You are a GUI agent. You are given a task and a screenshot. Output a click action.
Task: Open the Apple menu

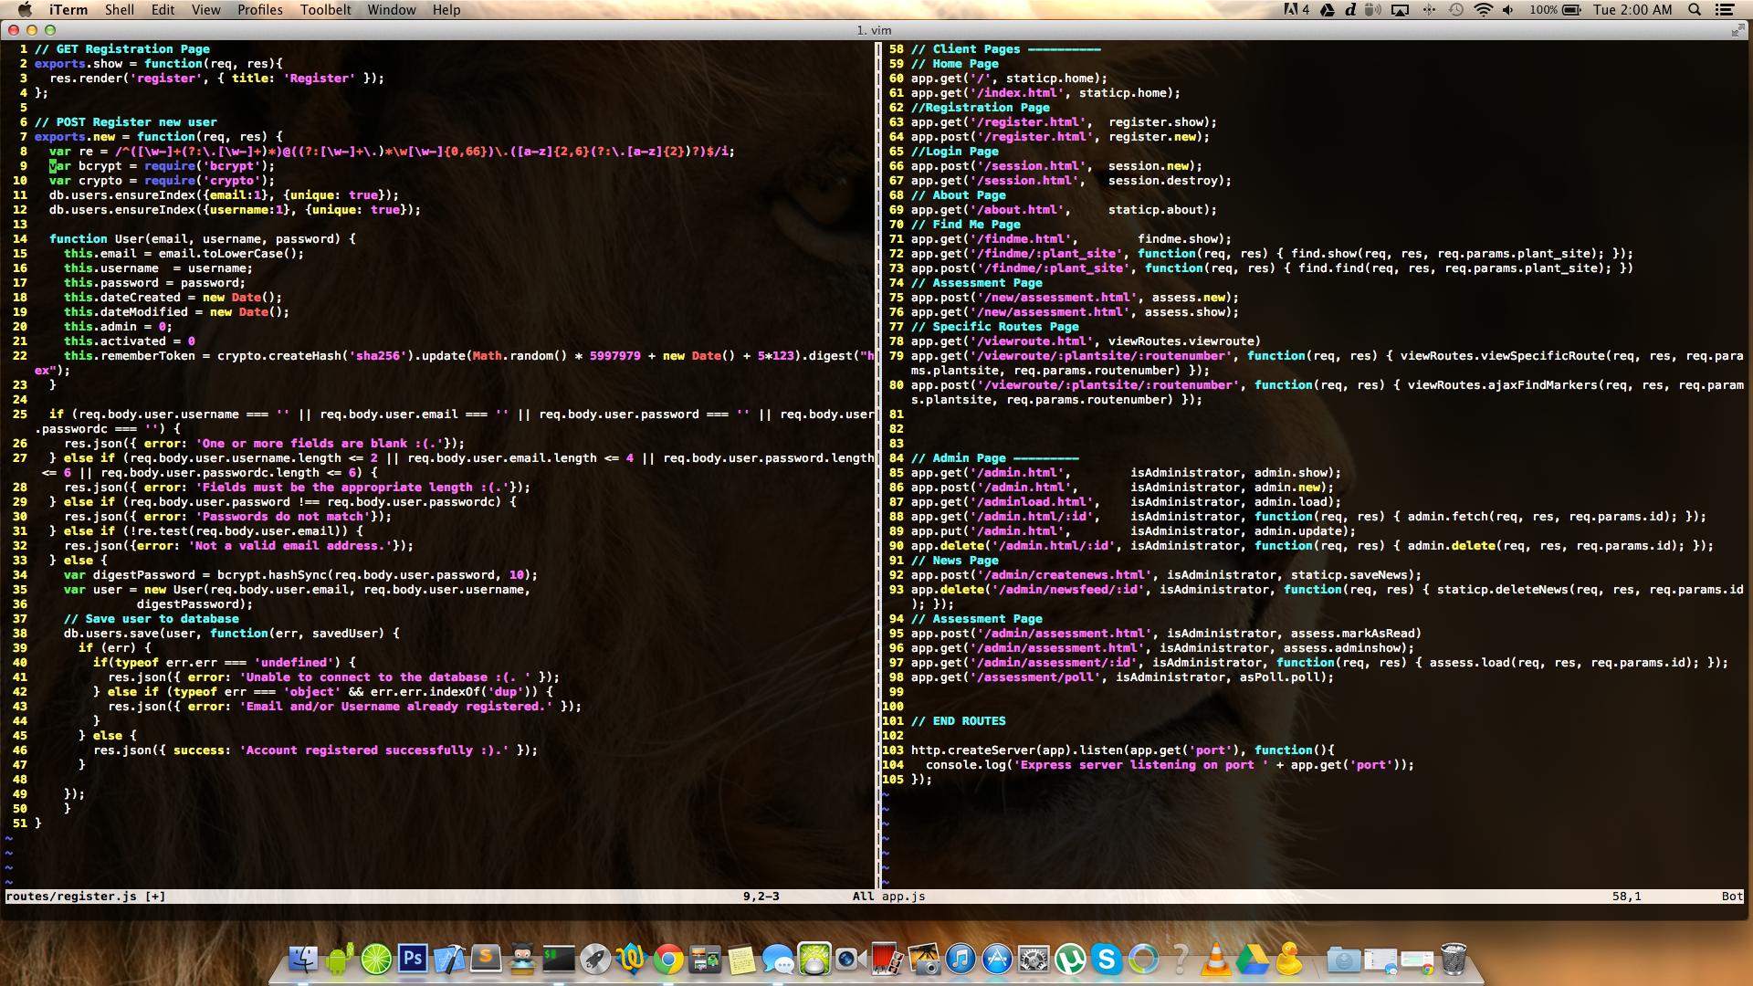pos(25,9)
